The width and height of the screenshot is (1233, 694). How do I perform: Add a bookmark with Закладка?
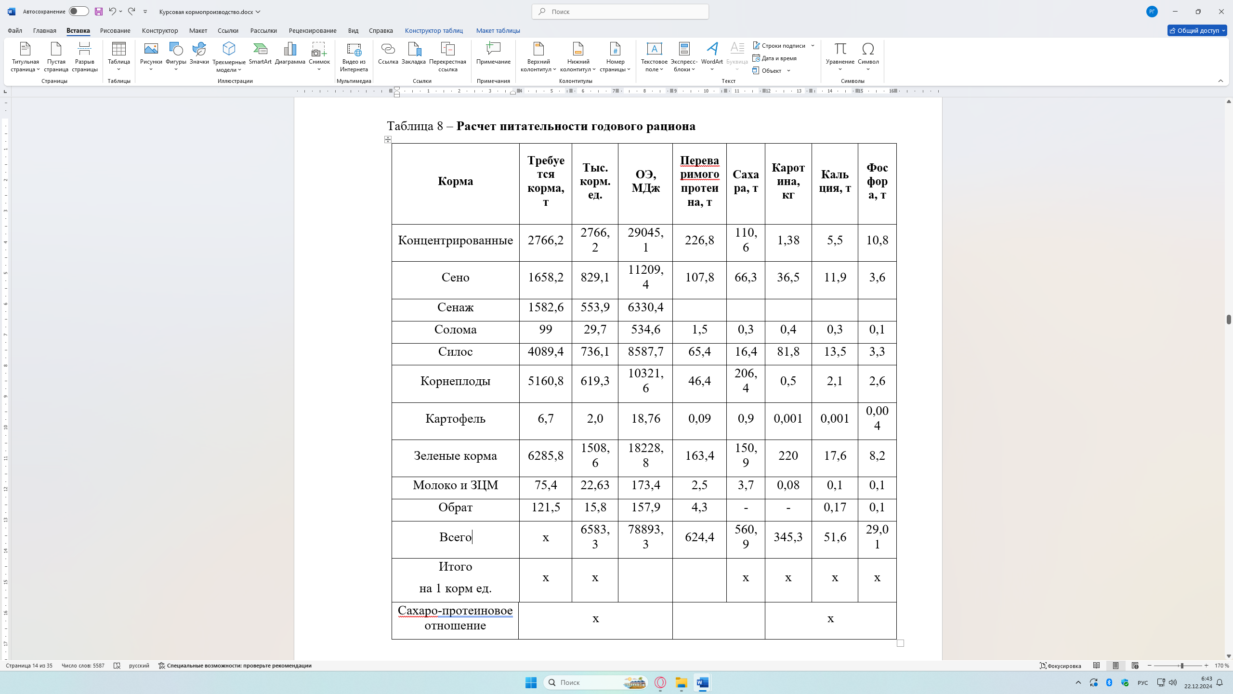pos(414,53)
